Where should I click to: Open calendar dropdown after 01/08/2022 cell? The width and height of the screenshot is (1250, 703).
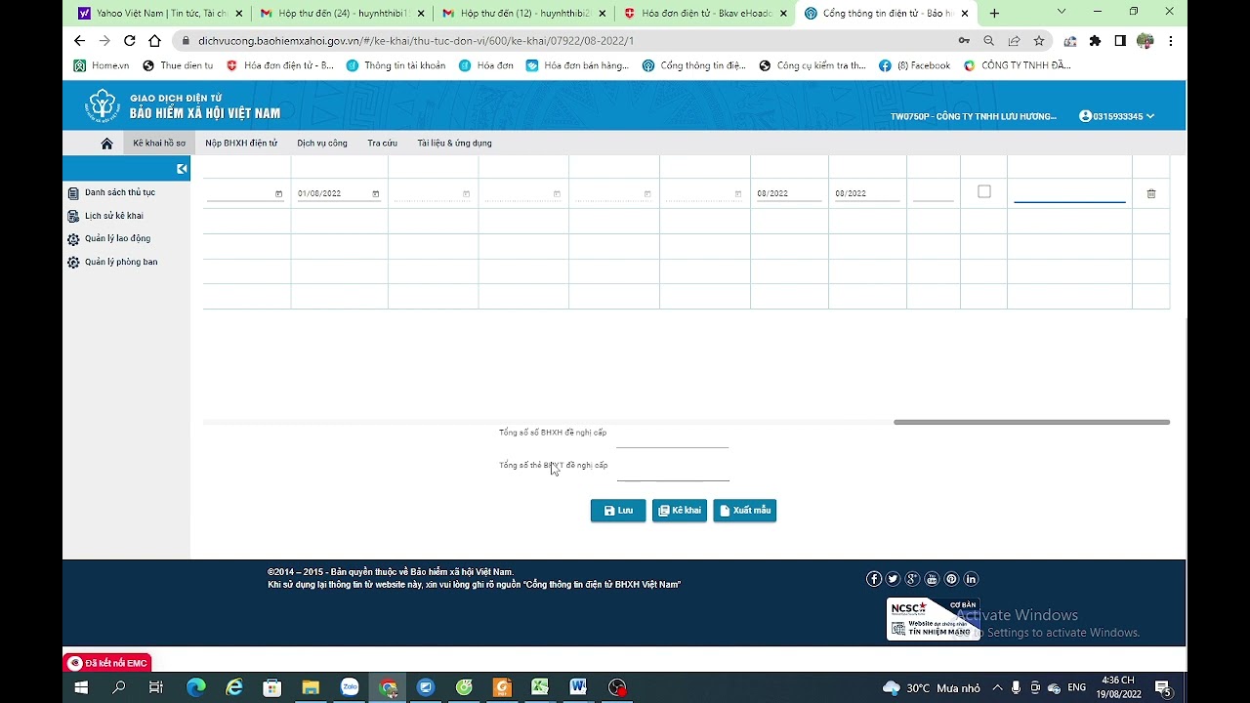466,194
